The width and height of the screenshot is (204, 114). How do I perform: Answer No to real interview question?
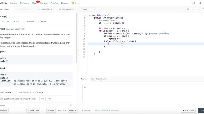pyautogui.click(x=50, y=99)
